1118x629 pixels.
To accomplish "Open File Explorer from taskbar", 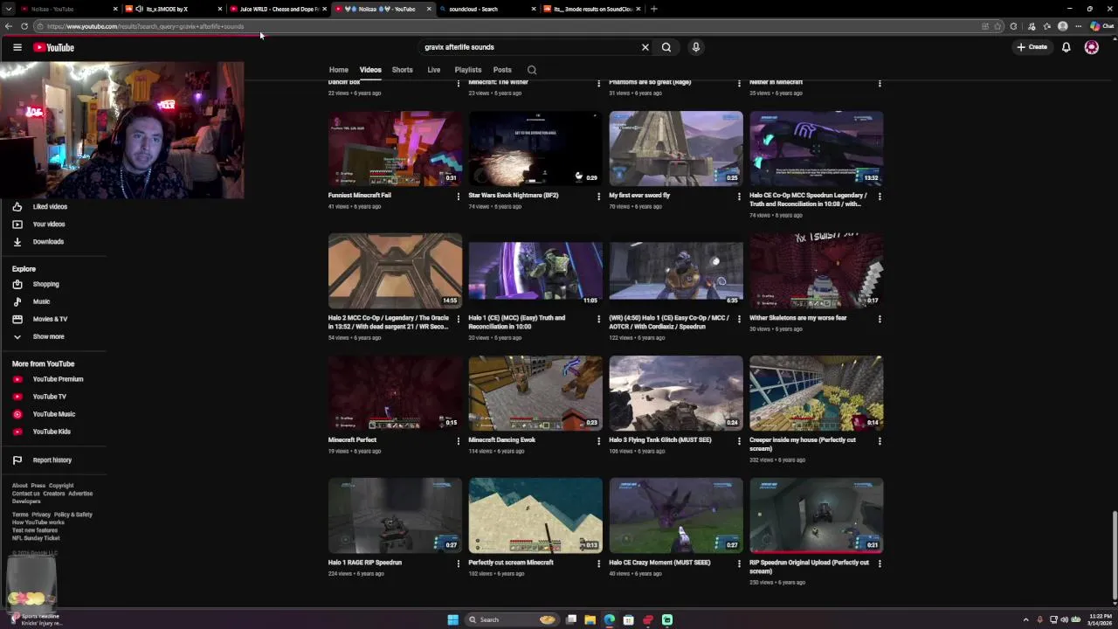I will tap(590, 619).
